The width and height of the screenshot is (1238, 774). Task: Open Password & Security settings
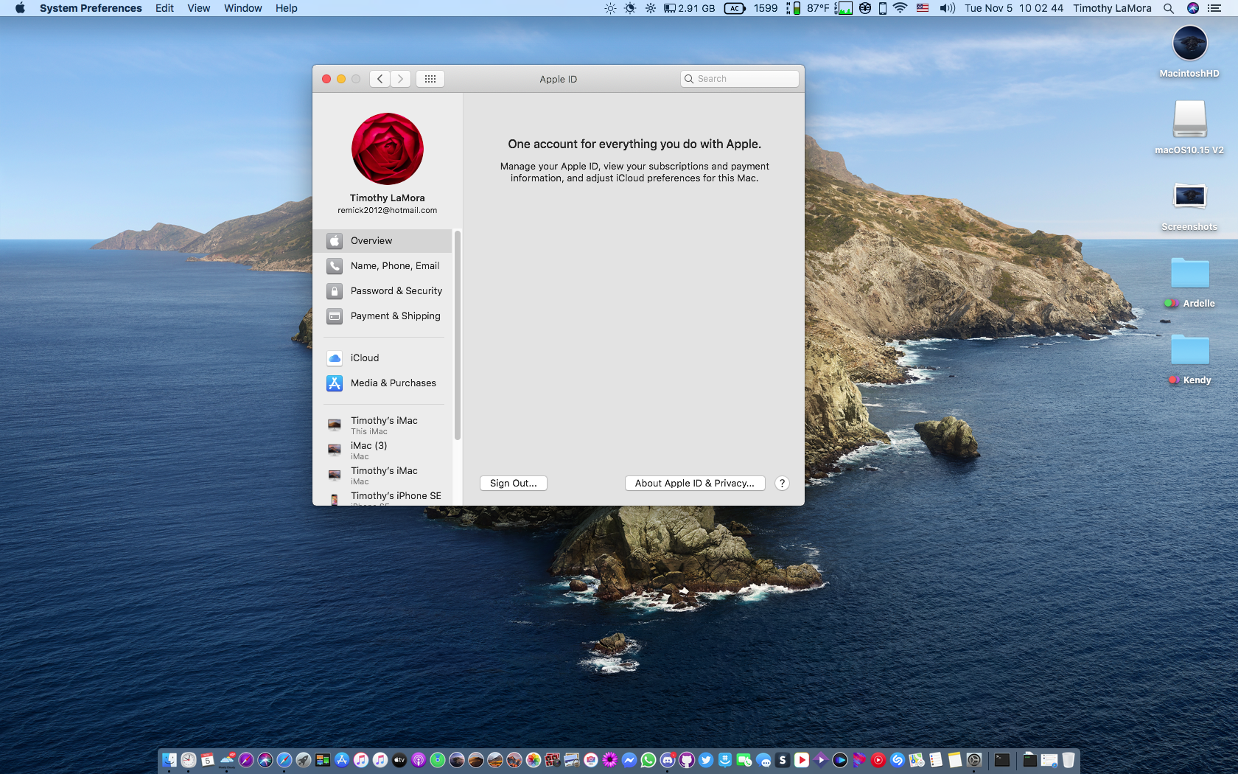point(382,291)
